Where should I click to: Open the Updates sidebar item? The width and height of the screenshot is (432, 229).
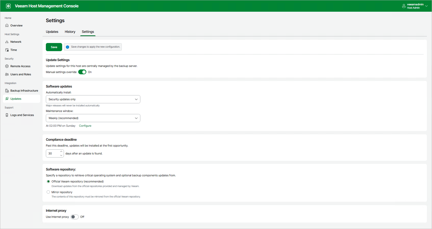click(x=21, y=99)
